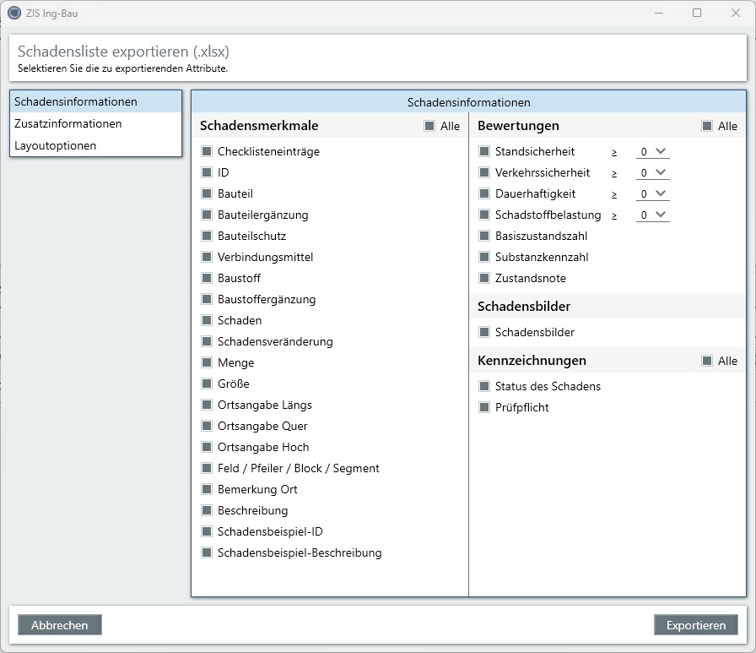Enable the Bauteil attribute checkbox
Viewport: 756px width, 653px height.
pos(207,194)
